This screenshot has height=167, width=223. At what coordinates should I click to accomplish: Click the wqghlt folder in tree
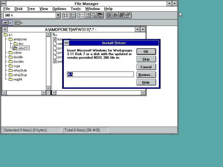[15, 79]
